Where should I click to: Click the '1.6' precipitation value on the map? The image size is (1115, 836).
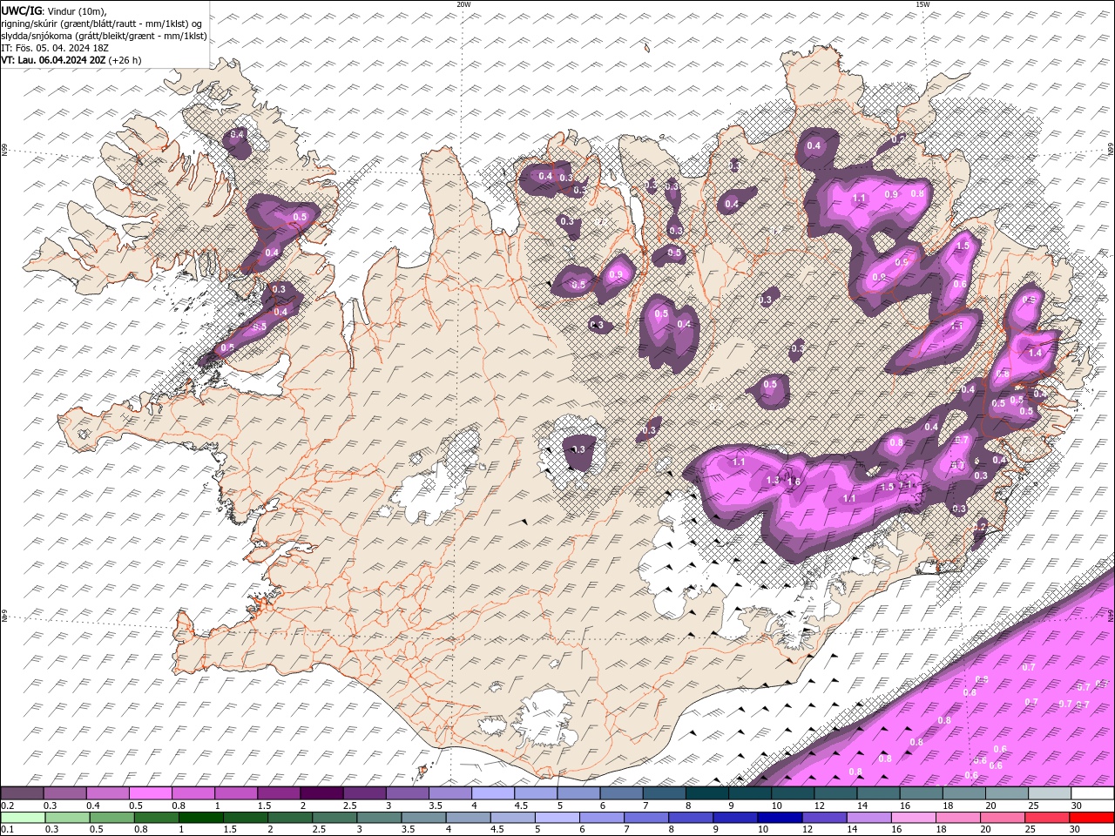pyautogui.click(x=794, y=482)
